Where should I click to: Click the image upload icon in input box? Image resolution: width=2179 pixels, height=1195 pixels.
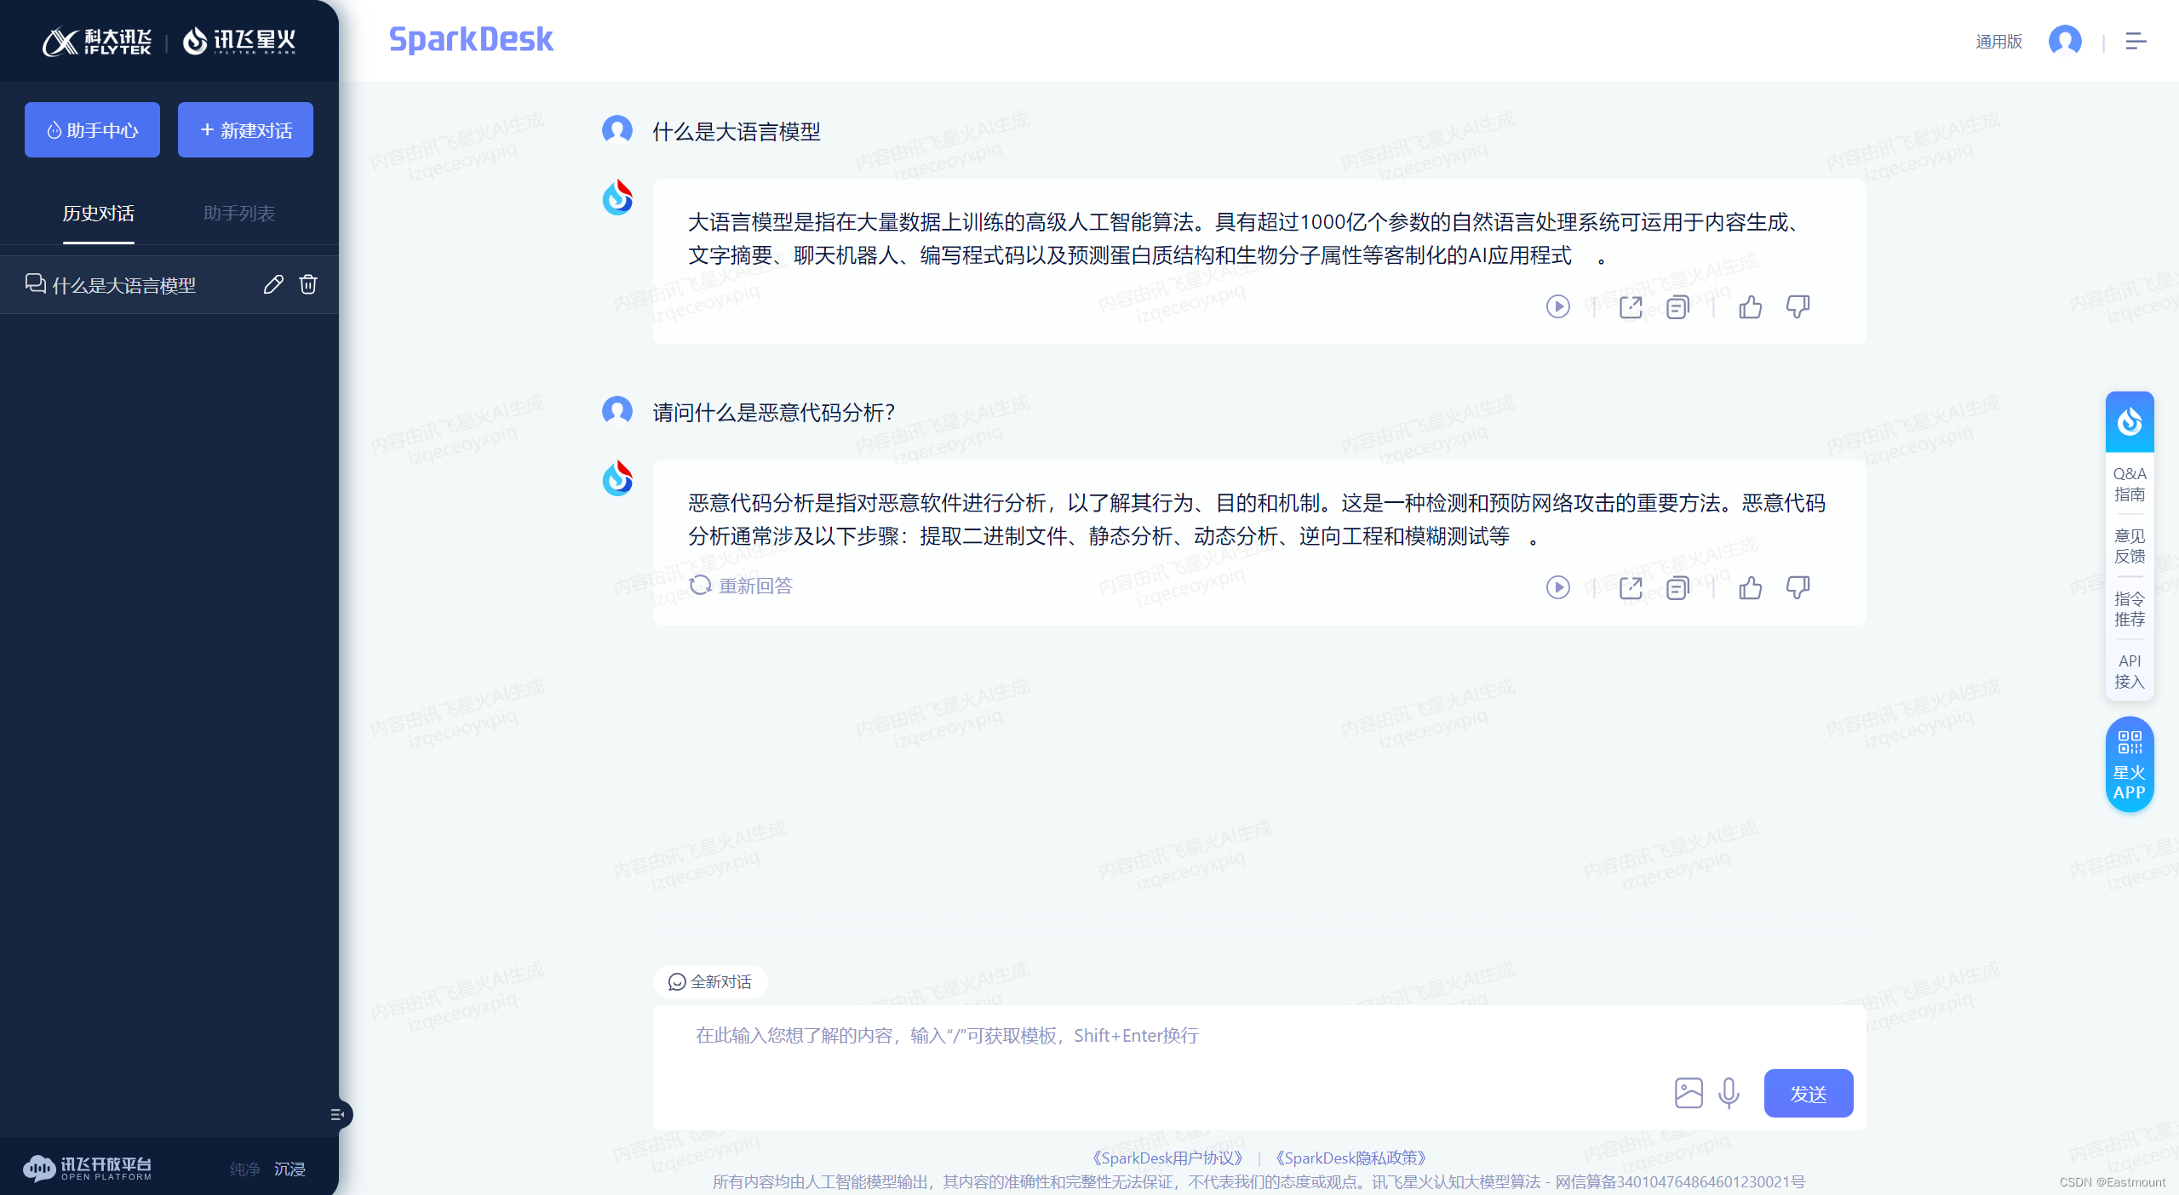(x=1688, y=1093)
